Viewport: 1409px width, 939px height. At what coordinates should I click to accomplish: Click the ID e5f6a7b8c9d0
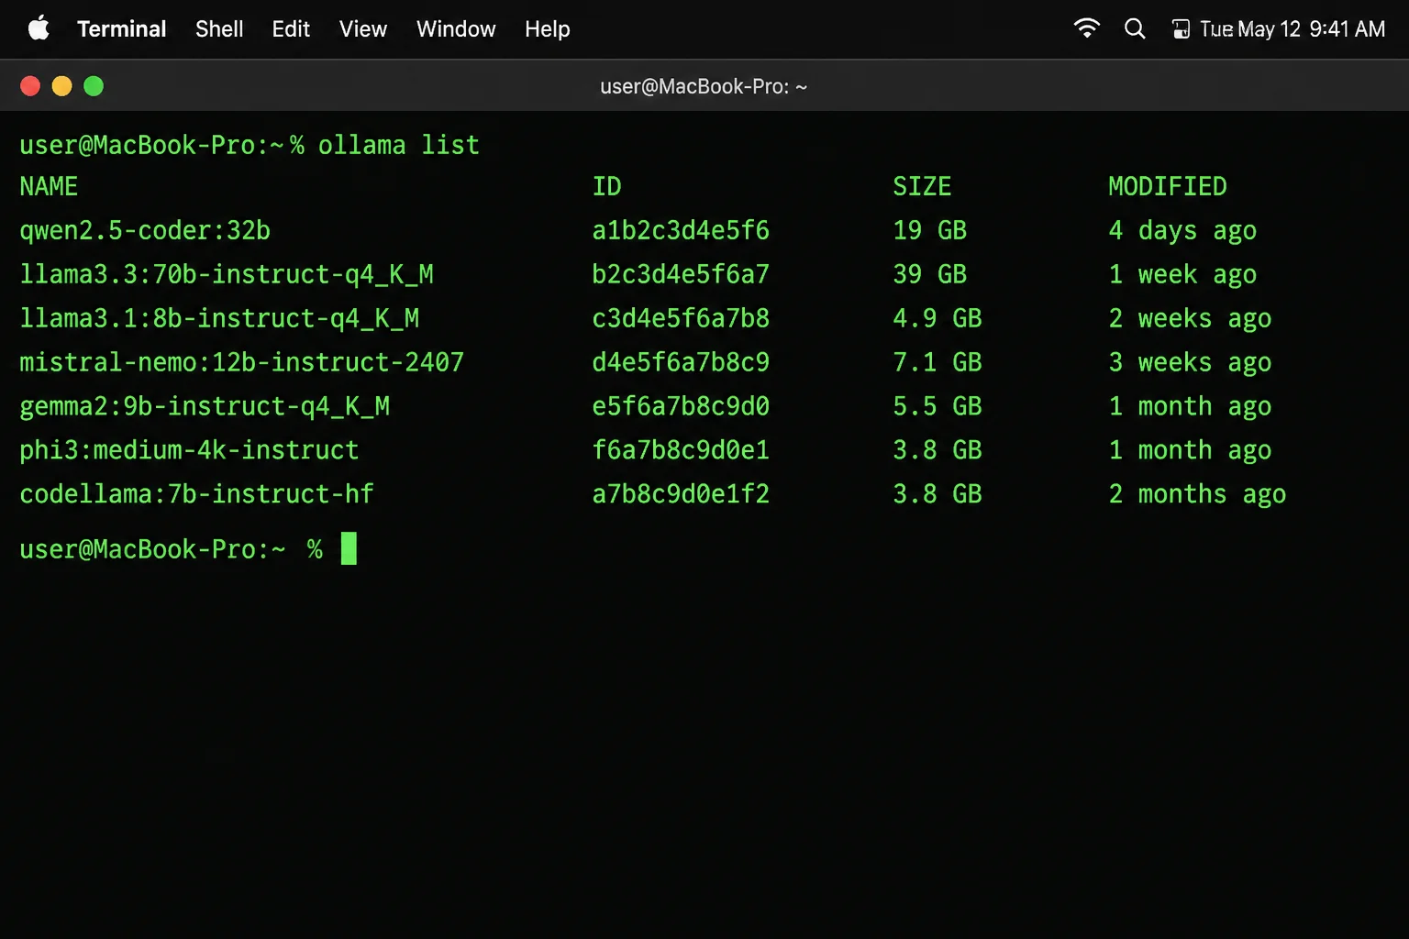[x=681, y=406]
